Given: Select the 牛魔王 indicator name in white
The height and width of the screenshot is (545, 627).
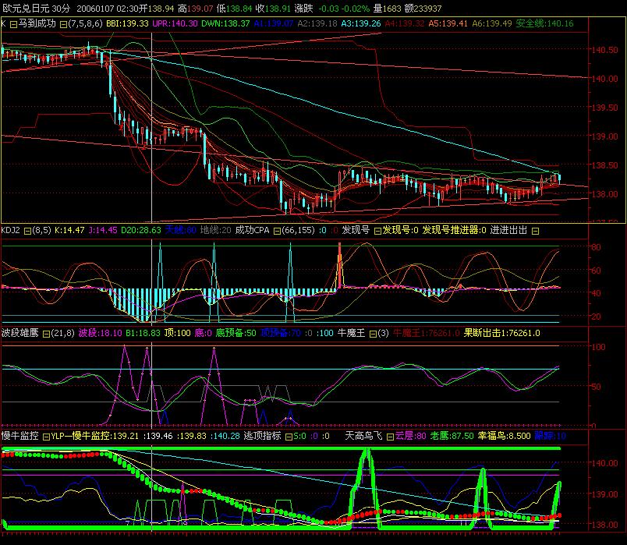Looking at the screenshot, I should point(351,333).
